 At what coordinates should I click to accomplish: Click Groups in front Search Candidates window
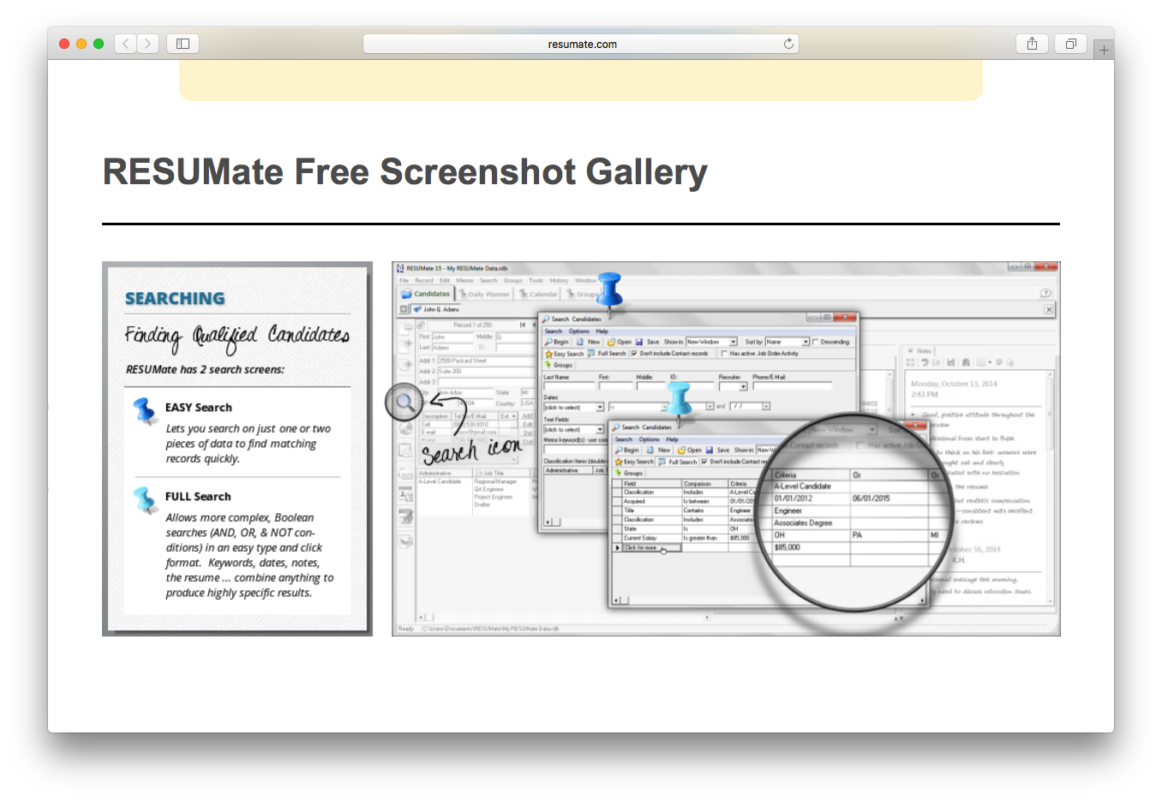pos(630,473)
